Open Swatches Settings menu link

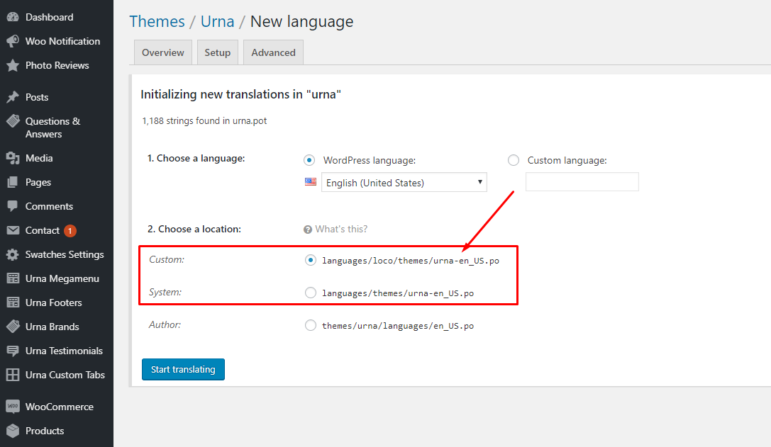pyautogui.click(x=65, y=254)
